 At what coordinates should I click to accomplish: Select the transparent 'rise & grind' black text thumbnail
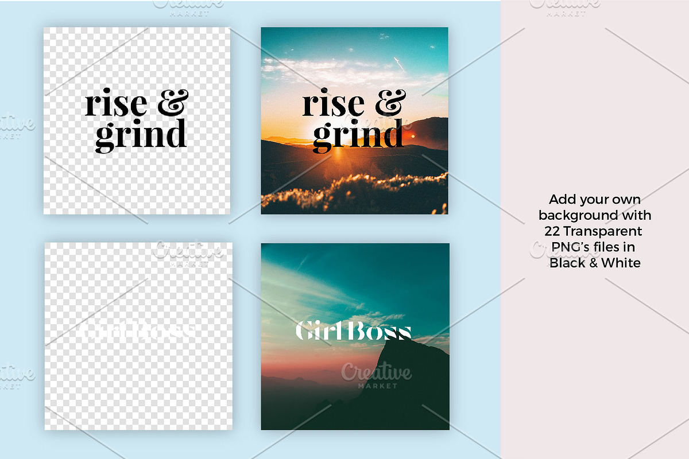(x=137, y=121)
